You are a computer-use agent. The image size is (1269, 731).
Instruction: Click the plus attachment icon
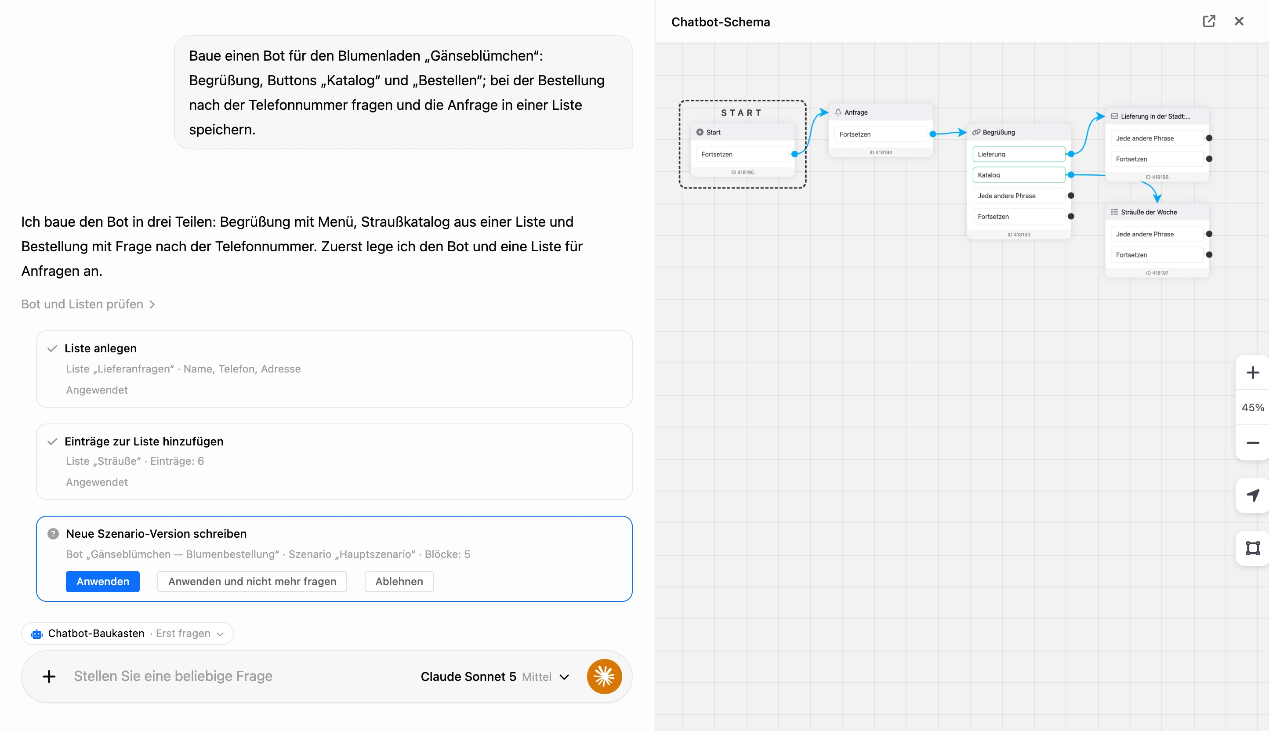(x=49, y=676)
